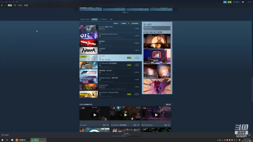Screen dimensions: 253x142
Task: Click the view-more global top sellers button
Action: (x=135, y=23)
